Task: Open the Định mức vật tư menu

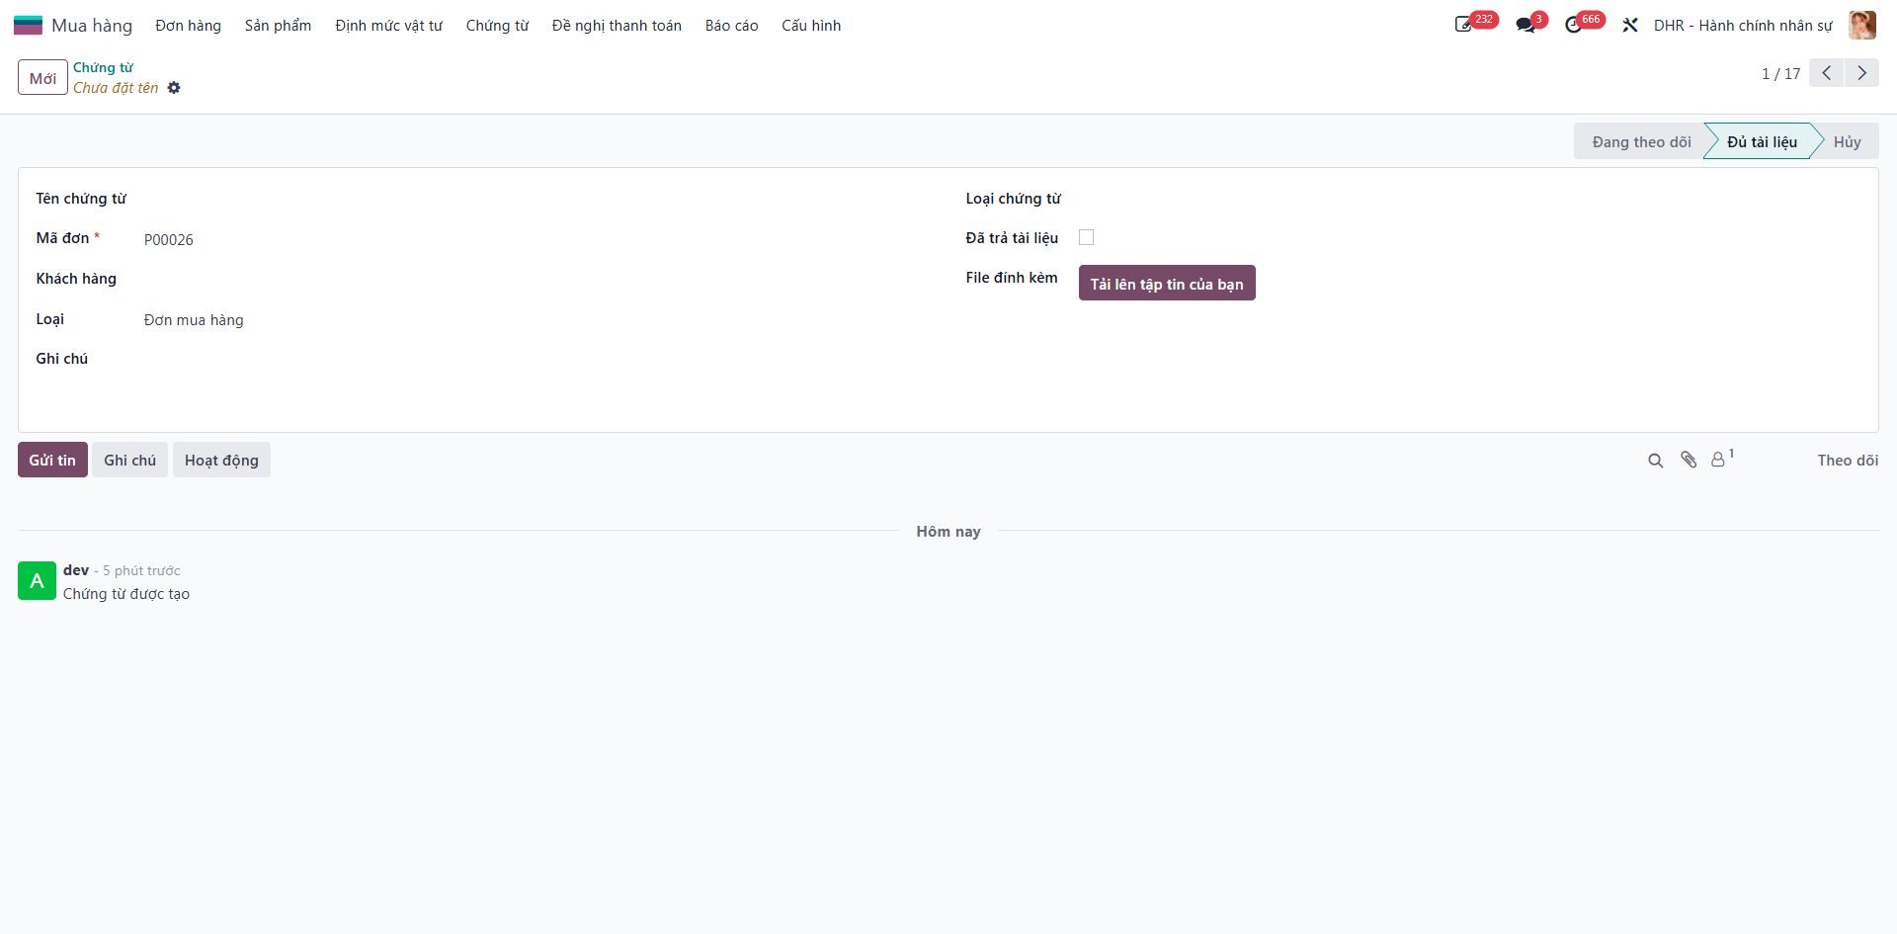Action: (x=389, y=26)
